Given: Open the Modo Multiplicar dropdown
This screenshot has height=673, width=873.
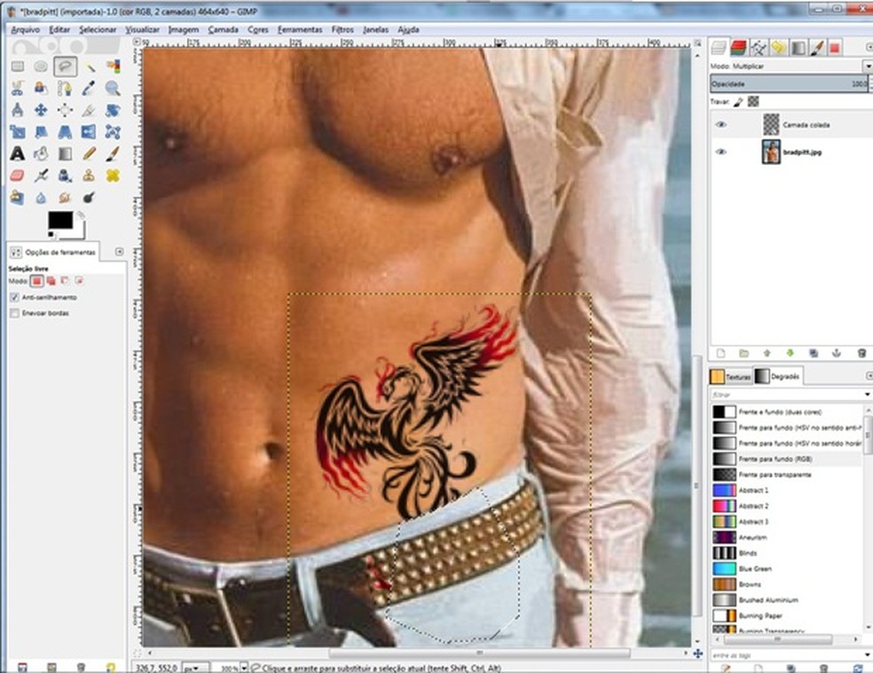Looking at the screenshot, I should (x=868, y=66).
